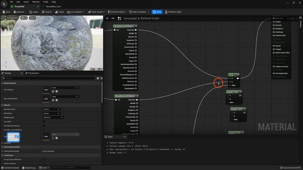Open the Phys Material Mask None dropdown
303x170 pixels.
click(x=65, y=96)
